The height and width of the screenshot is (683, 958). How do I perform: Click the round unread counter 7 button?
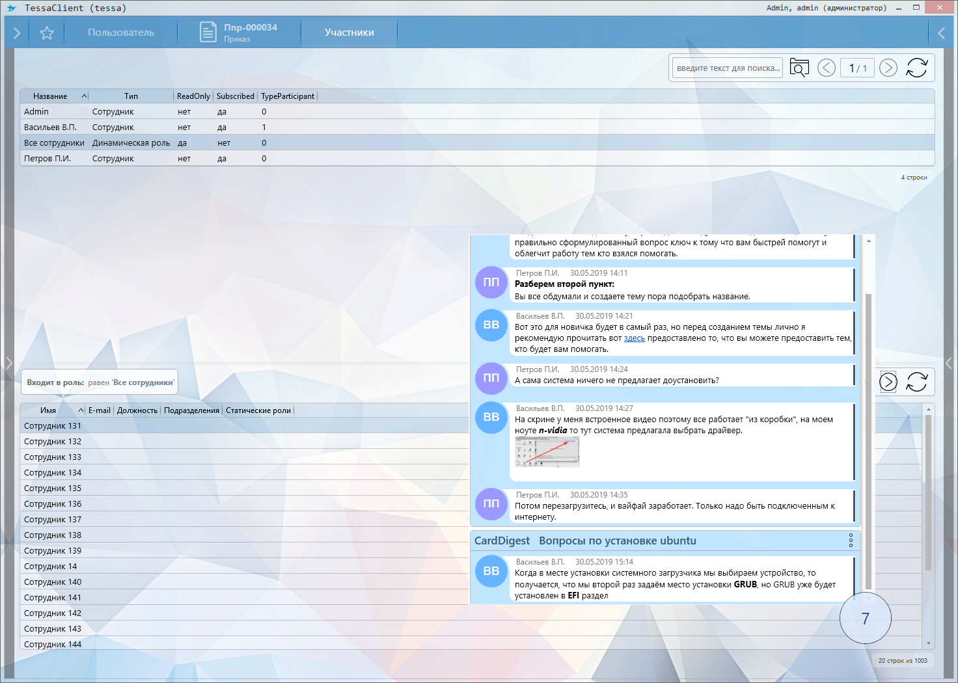(x=865, y=618)
